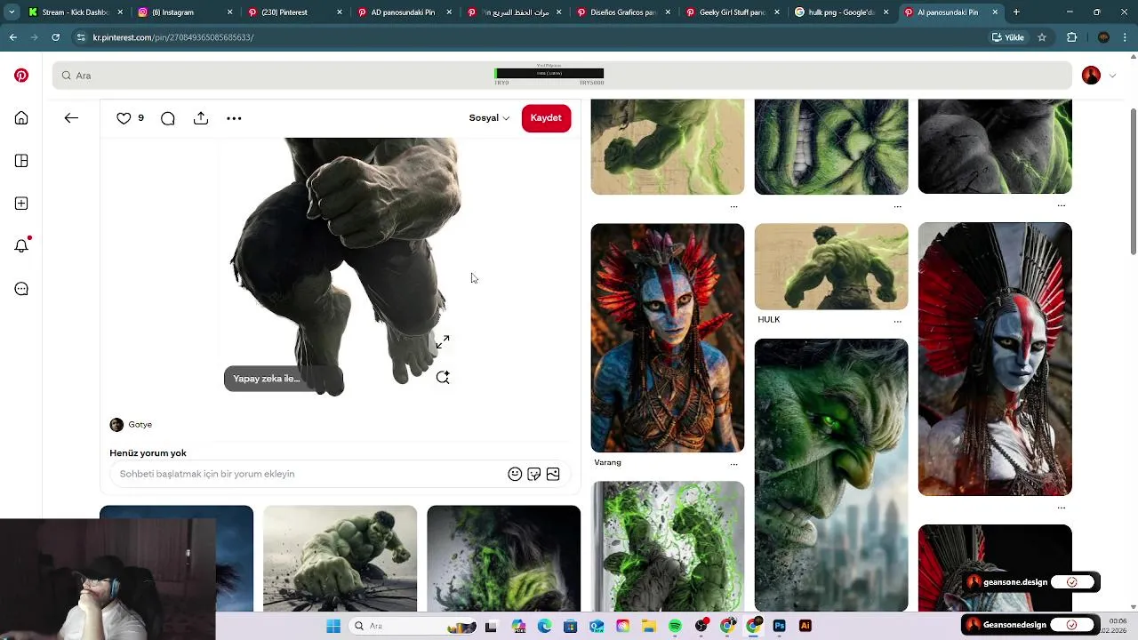
Task: Open a new browser tab
Action: [1016, 12]
